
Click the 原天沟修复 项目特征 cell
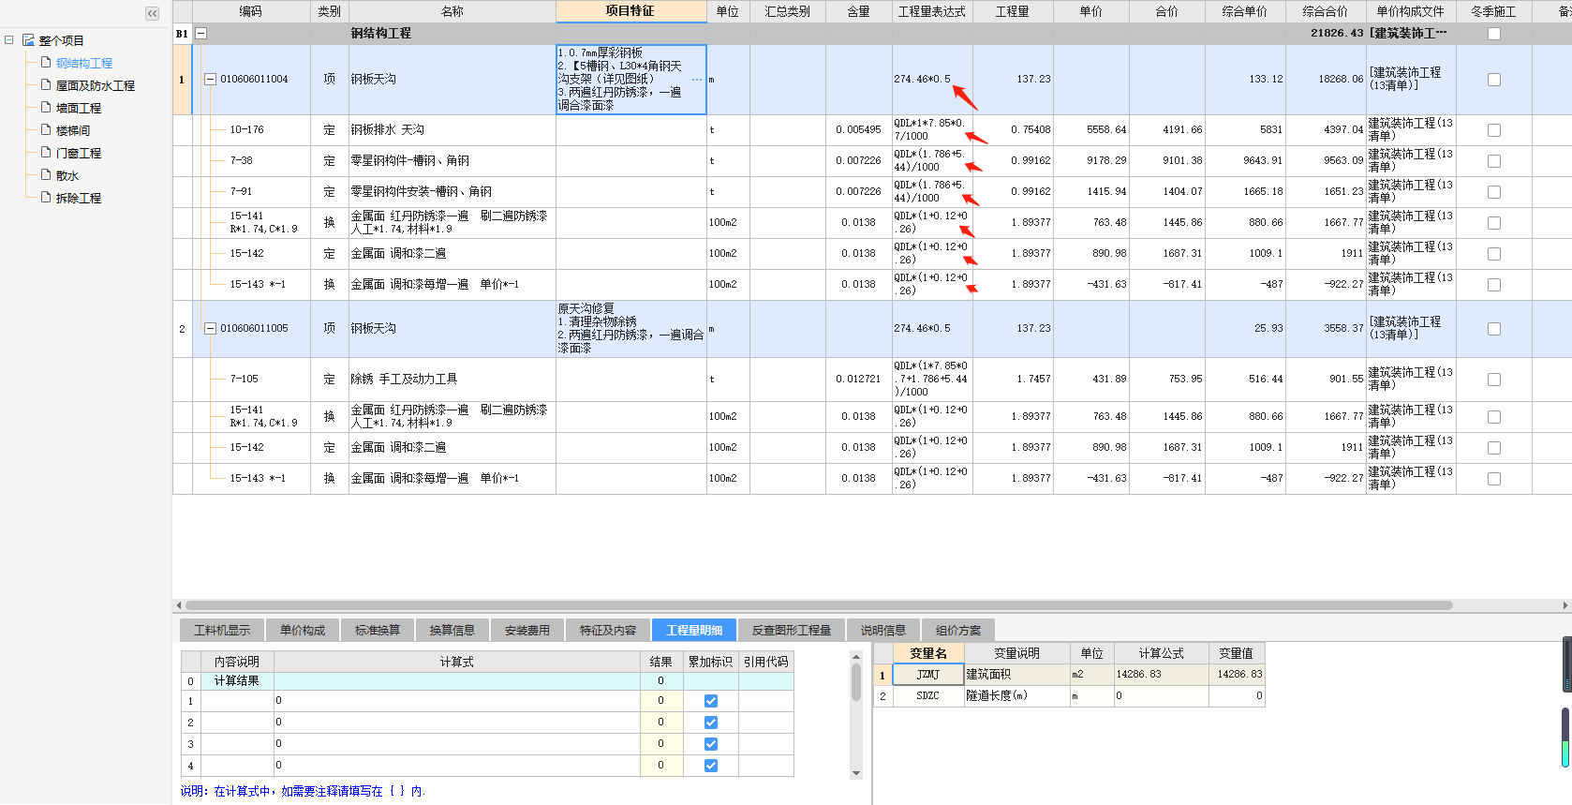[630, 329]
